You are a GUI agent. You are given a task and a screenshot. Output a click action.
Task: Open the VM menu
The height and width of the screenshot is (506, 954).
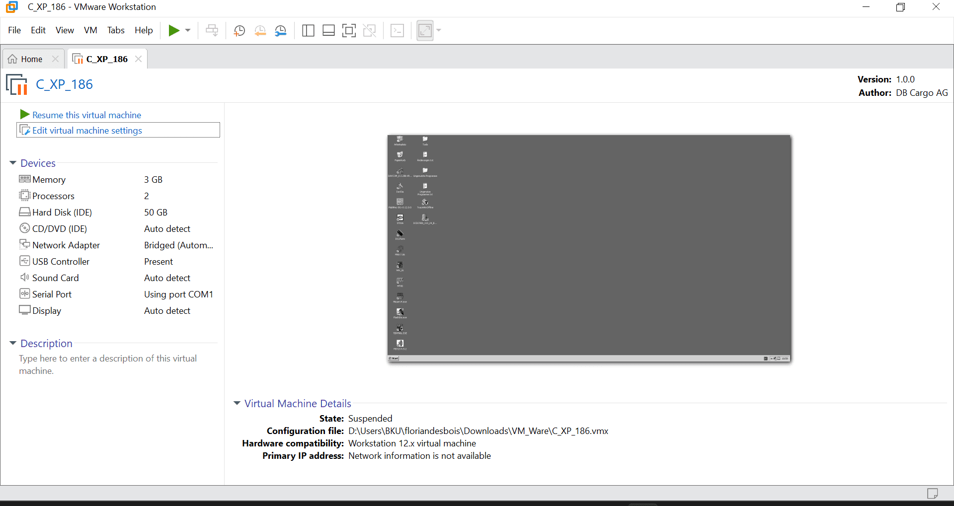(x=90, y=30)
